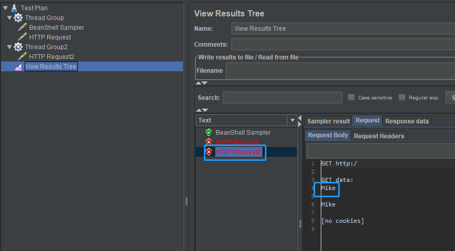The image size is (455, 251).
Task: Click 'Mike' on line 6
Action: pos(328,204)
